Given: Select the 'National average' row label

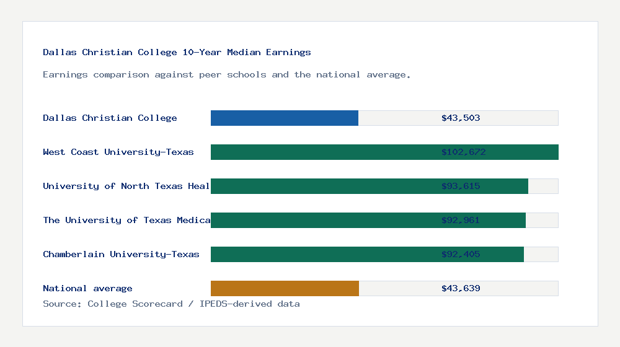Looking at the screenshot, I should coord(87,288).
